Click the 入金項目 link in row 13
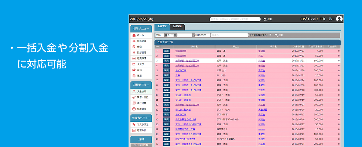This screenshot has height=147, width=362. click(x=262, y=110)
